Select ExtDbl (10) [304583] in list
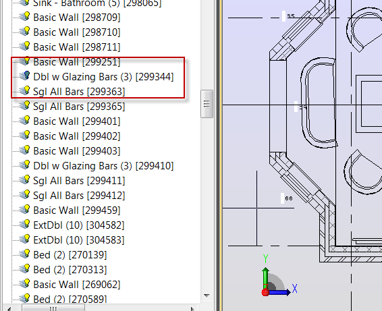382x311 pixels. click(x=79, y=240)
